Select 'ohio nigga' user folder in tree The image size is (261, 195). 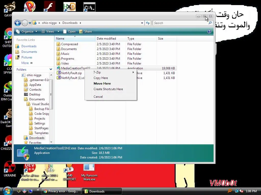tap(34, 75)
